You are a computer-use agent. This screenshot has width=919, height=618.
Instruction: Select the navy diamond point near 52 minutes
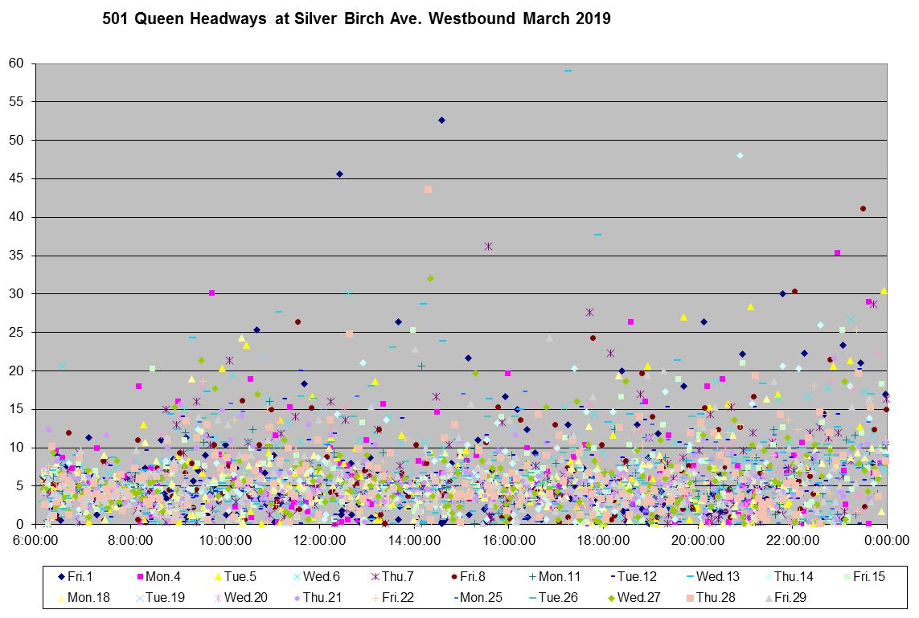[x=441, y=120]
